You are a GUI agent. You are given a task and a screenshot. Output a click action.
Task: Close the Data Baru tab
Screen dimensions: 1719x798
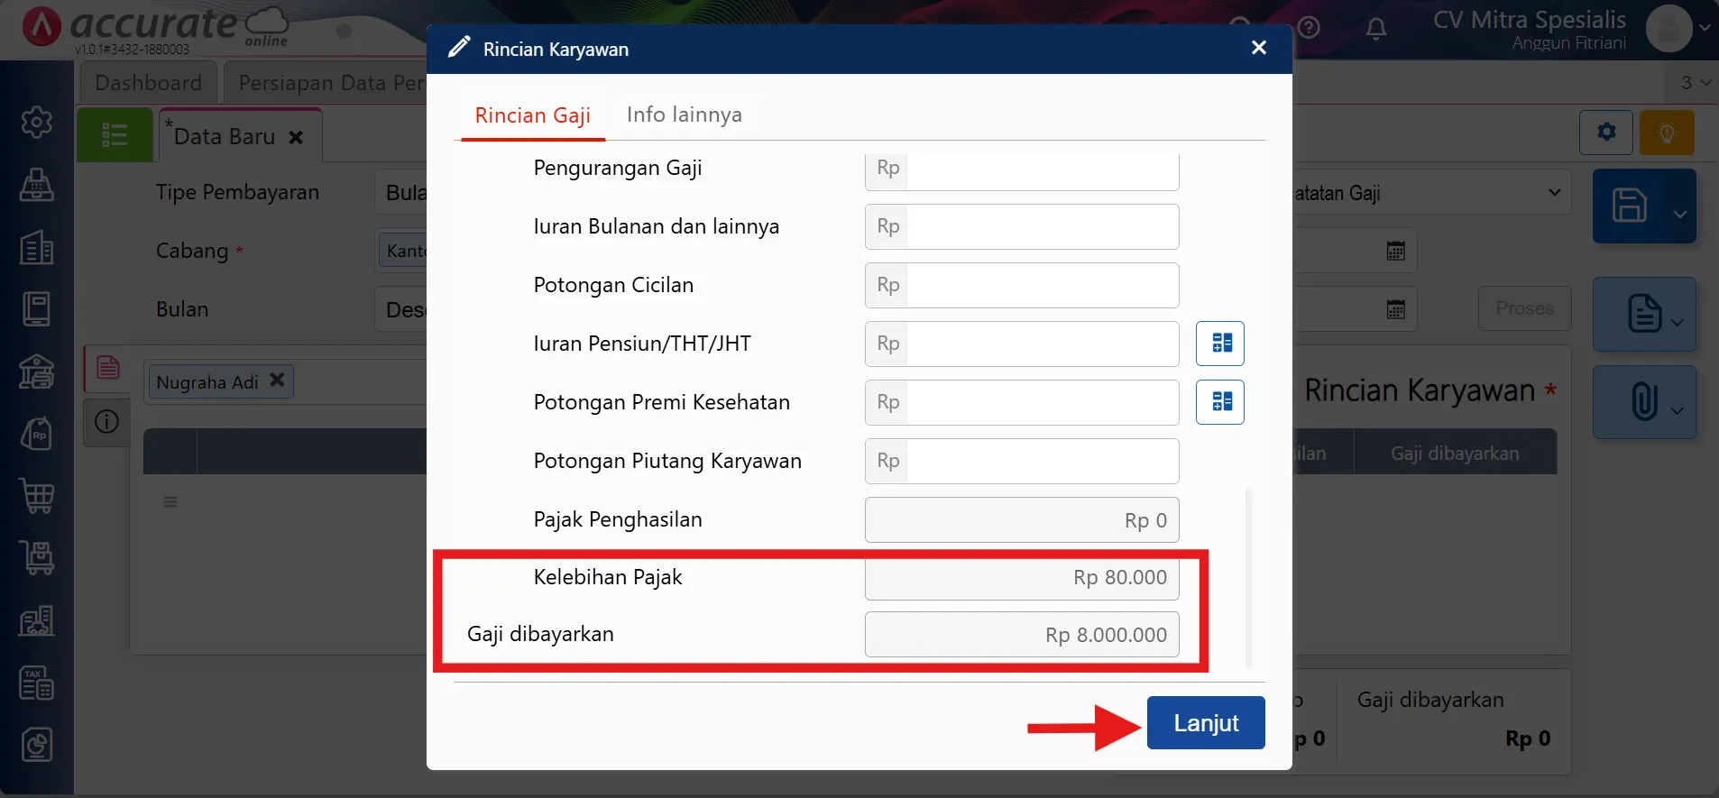[296, 137]
